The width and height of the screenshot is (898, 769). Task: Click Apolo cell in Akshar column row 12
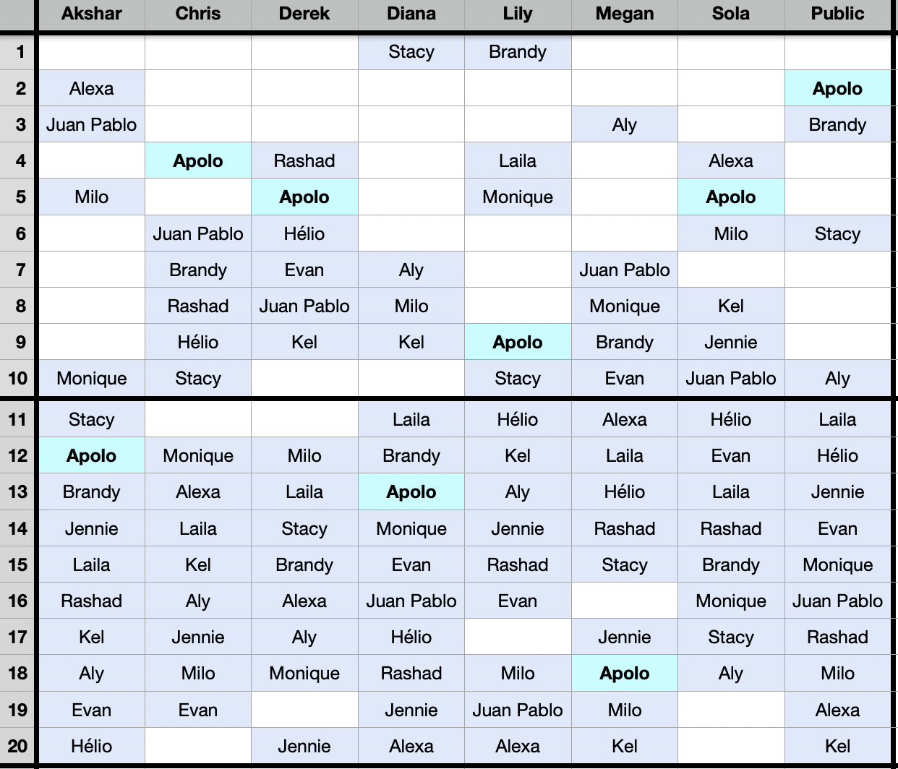click(x=91, y=455)
